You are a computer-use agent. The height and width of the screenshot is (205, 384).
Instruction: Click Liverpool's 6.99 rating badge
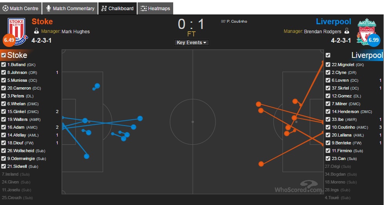tap(374, 40)
